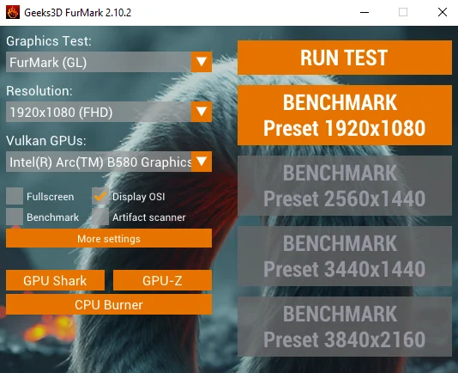Viewport: 458px width, 373px height.
Task: Expand the Graphics Test dropdown arrow
Action: 202,62
